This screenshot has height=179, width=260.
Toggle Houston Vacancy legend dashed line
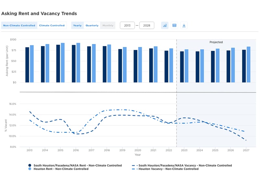(135, 169)
